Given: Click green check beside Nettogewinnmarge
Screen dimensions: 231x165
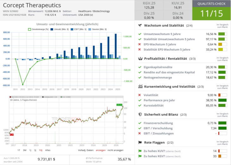Looking at the screenshot, I should (x=140, y=77).
